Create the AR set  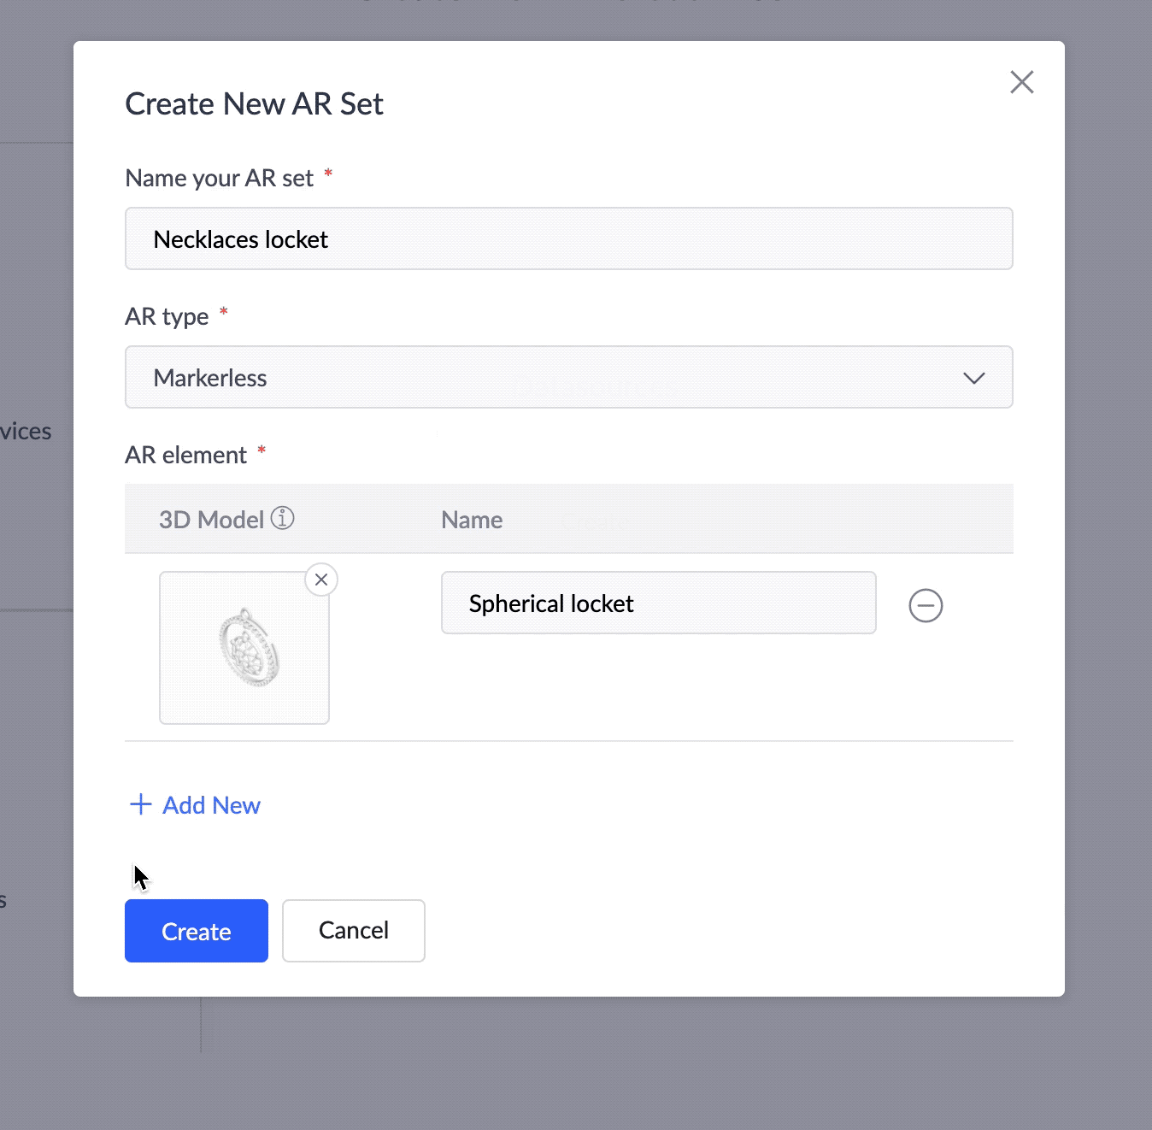click(x=197, y=931)
